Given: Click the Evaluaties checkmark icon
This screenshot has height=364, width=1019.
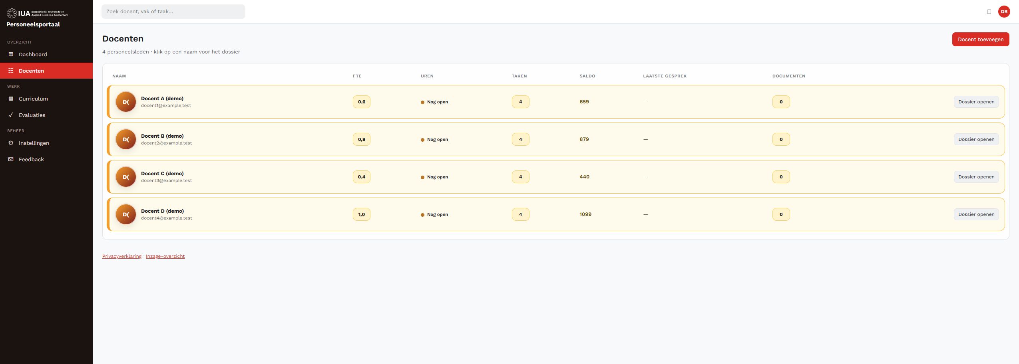Looking at the screenshot, I should (11, 115).
